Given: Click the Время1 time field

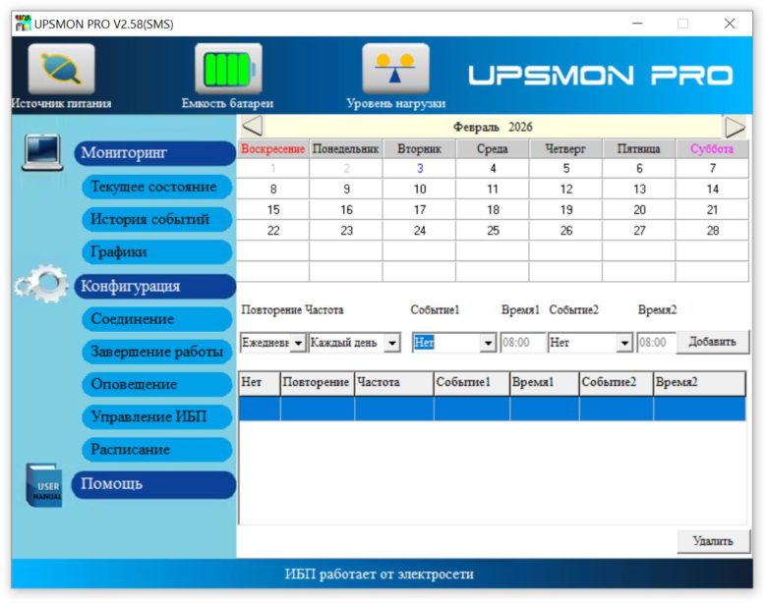Looking at the screenshot, I should point(522,343).
